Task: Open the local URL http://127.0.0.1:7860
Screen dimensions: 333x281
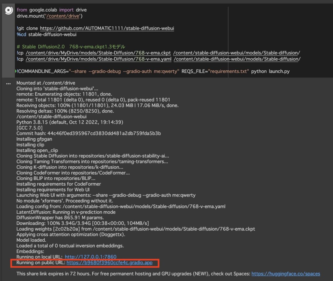Action: (x=90, y=257)
